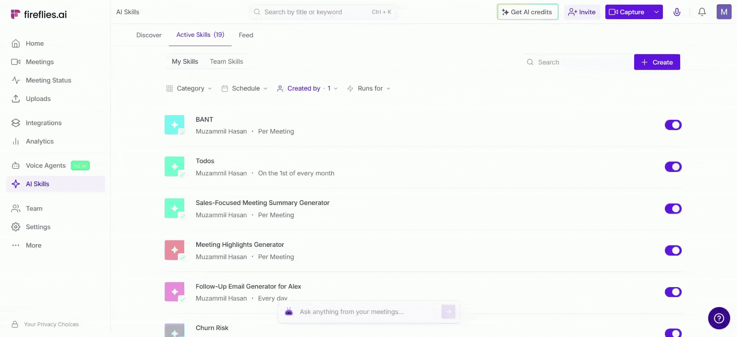Click the 'Every day' schedule text
Screen dimensions: 737x337
click(x=273, y=298)
